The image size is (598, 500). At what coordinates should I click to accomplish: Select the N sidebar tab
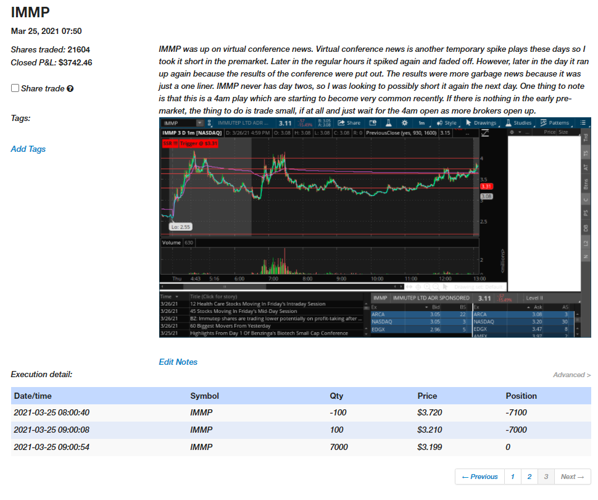(586, 257)
